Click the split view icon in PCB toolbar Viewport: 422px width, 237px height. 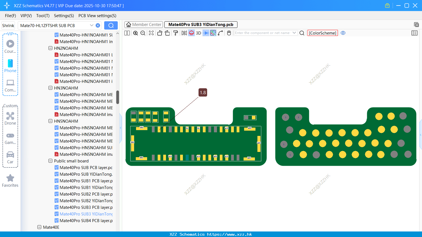click(127, 33)
